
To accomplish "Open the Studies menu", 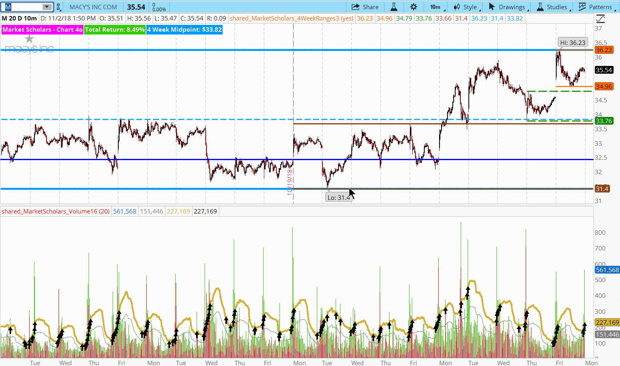I will [553, 7].
